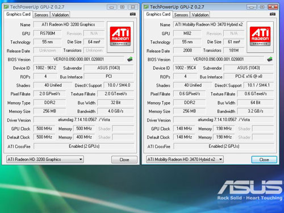The height and width of the screenshot is (213, 284).
Task: Select Graphics Card tab in right window
Action: (x=158, y=14)
